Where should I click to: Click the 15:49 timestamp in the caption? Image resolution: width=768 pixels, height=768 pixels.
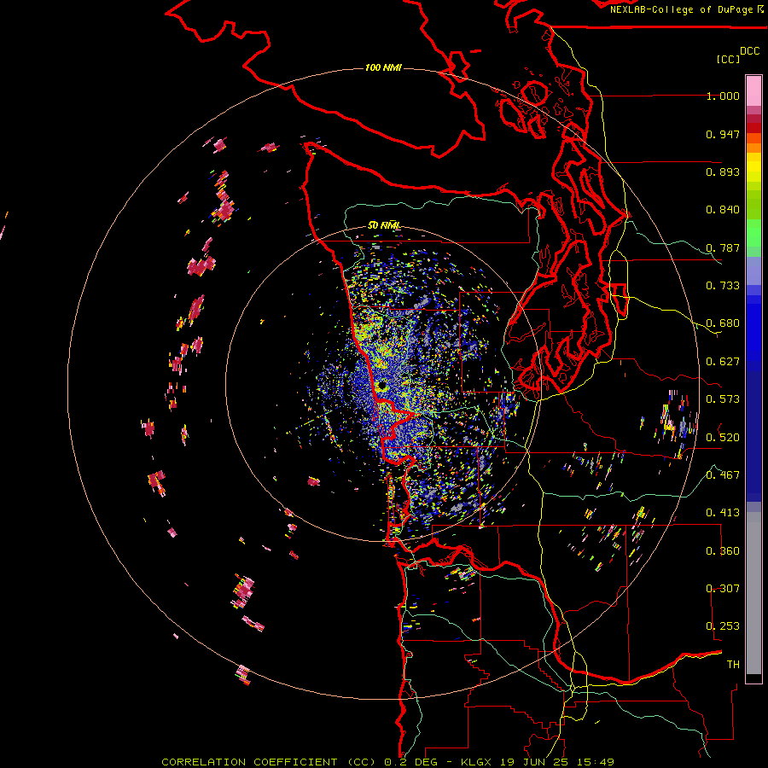click(x=597, y=762)
